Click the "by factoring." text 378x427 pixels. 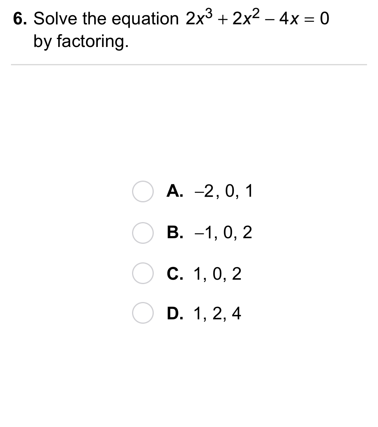pos(81,41)
